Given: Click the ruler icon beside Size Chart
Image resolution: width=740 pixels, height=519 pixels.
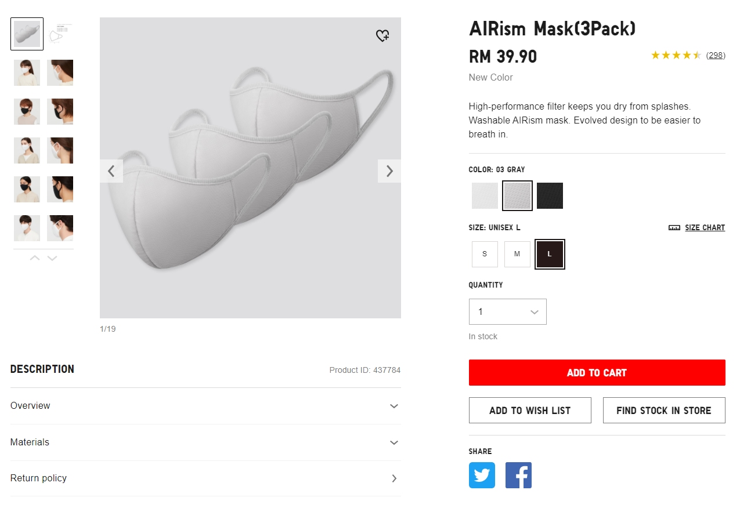Looking at the screenshot, I should coord(674,228).
